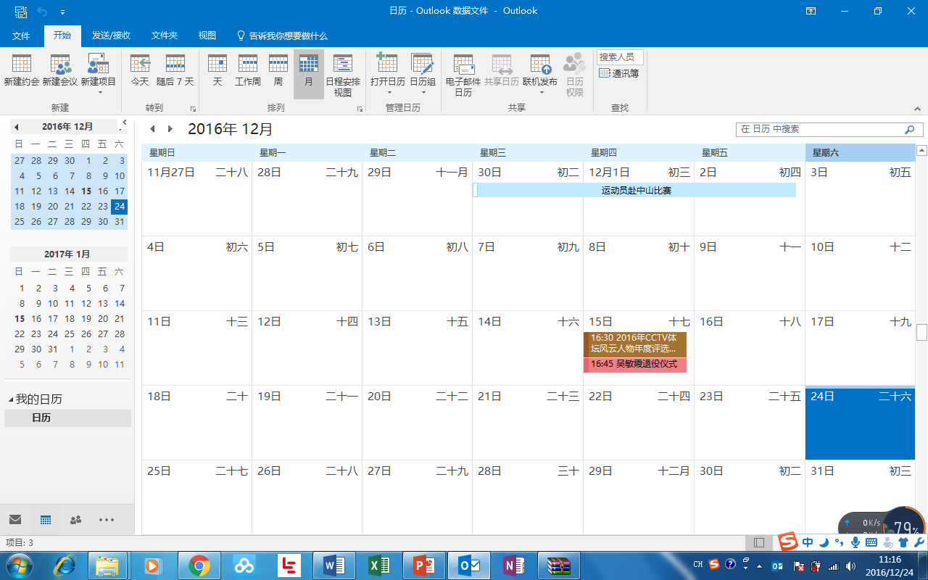The width and height of the screenshot is (928, 580).
Task: Switch to Mail via envelope icon
Action: [x=15, y=520]
